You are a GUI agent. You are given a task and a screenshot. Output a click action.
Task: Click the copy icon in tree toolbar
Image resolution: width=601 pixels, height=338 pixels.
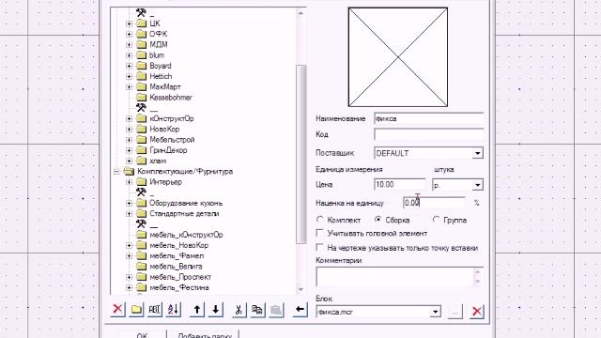click(x=257, y=309)
